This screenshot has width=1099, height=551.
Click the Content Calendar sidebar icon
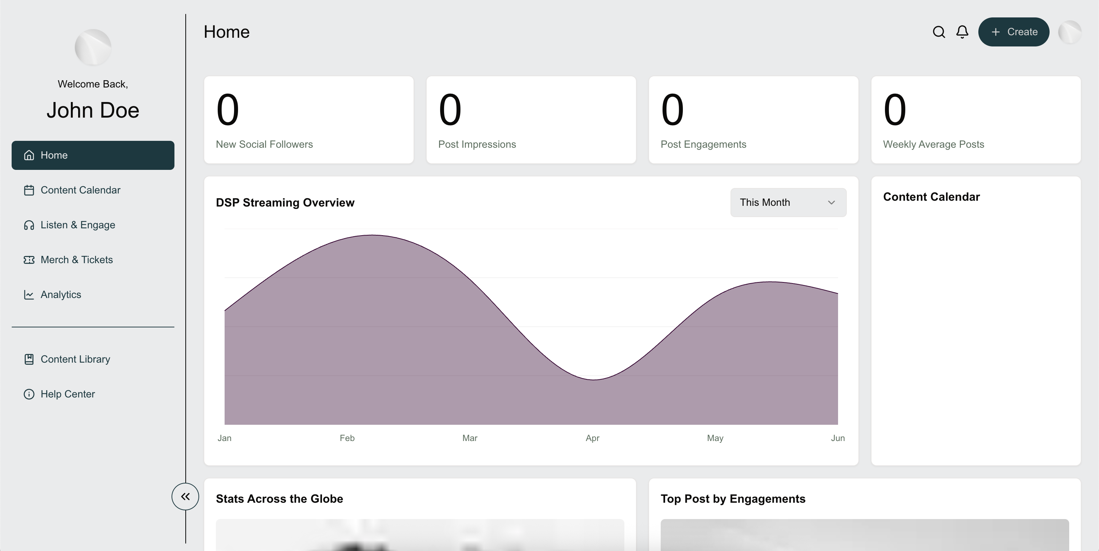tap(29, 190)
